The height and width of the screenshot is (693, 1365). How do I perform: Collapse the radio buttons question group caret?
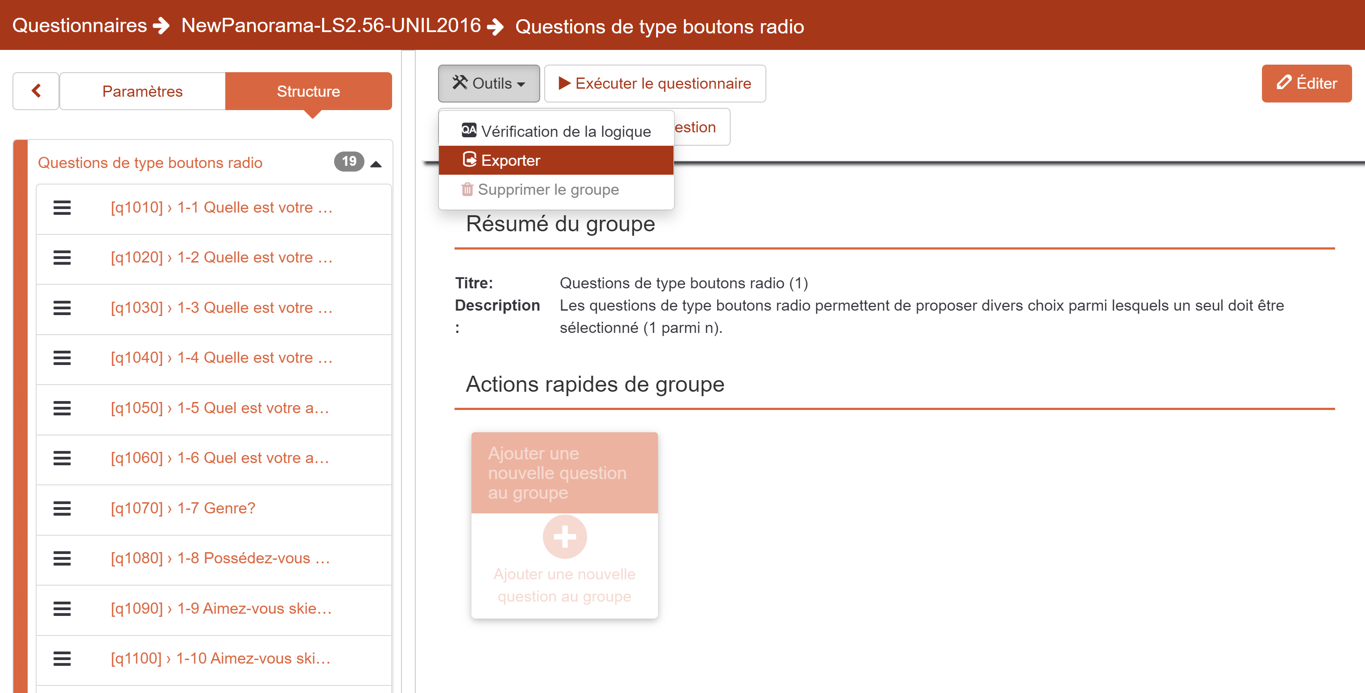click(x=376, y=164)
